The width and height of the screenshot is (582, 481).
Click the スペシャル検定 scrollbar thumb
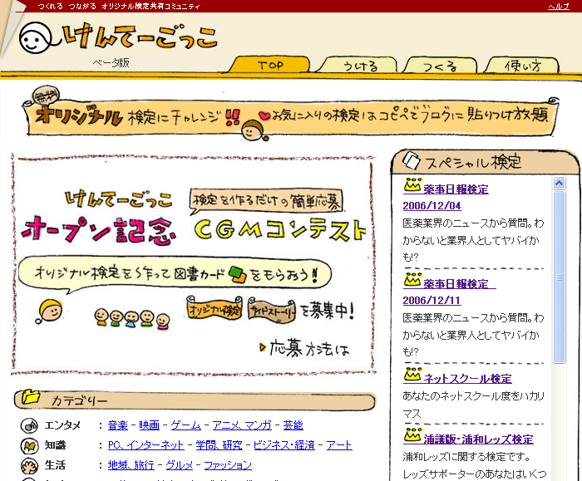[x=560, y=277]
